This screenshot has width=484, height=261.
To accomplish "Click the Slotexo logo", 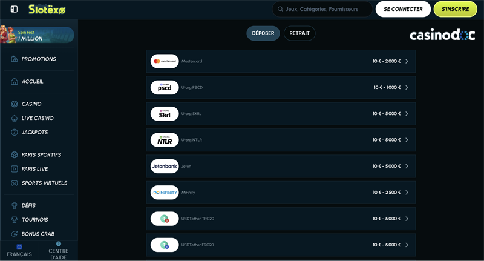I will coord(47,9).
